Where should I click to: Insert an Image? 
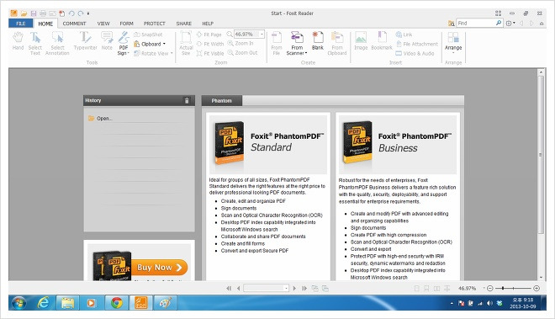click(x=361, y=40)
